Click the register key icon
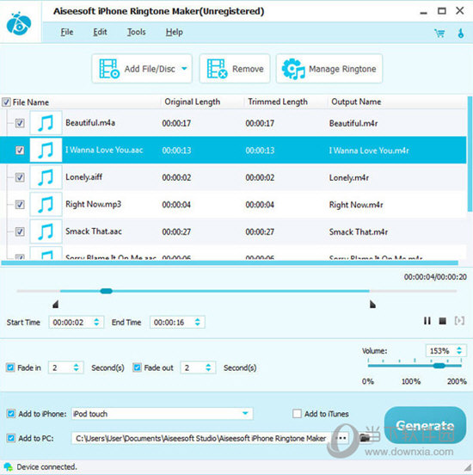 click(461, 33)
